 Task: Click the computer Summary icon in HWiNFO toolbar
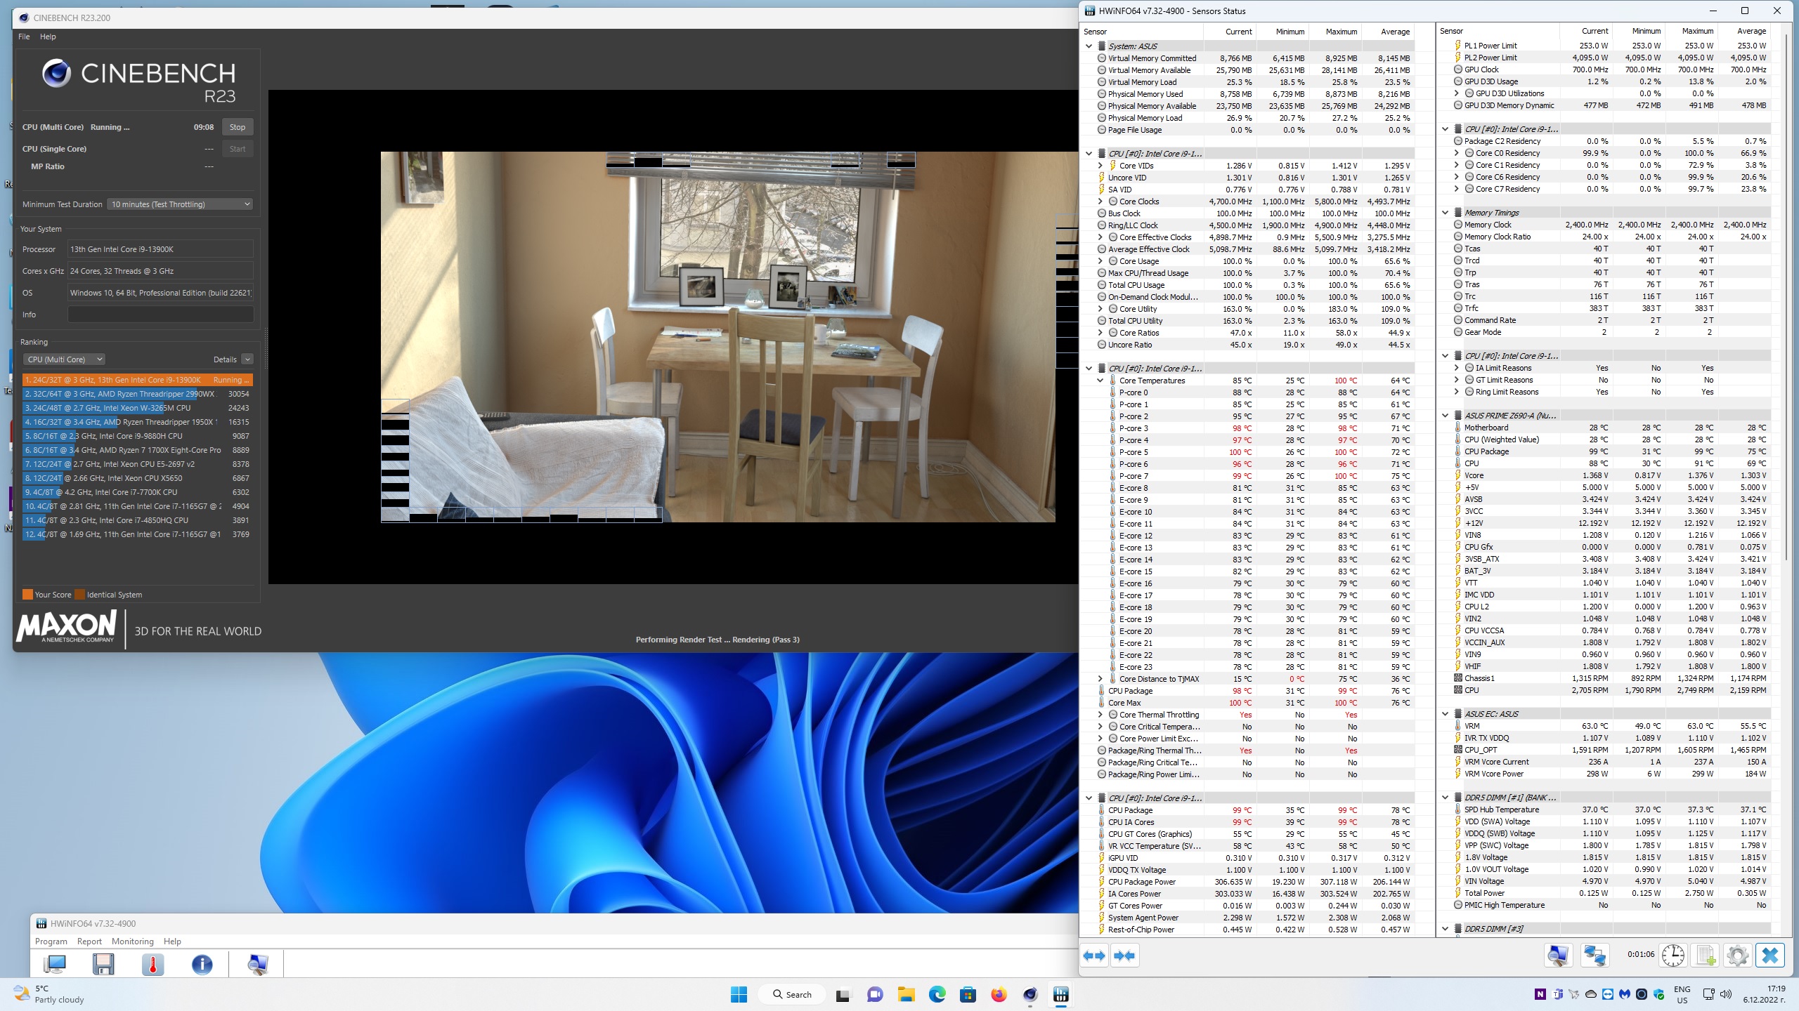[54, 965]
